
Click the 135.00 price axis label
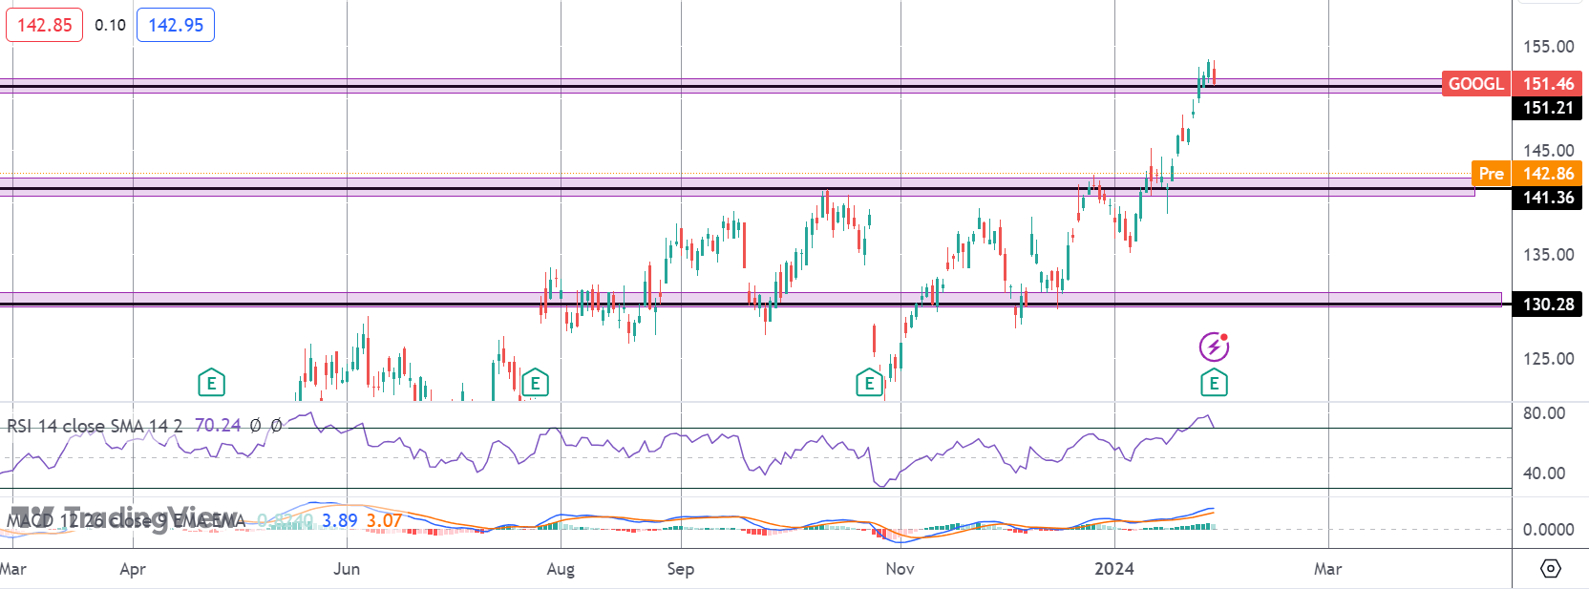(x=1548, y=254)
